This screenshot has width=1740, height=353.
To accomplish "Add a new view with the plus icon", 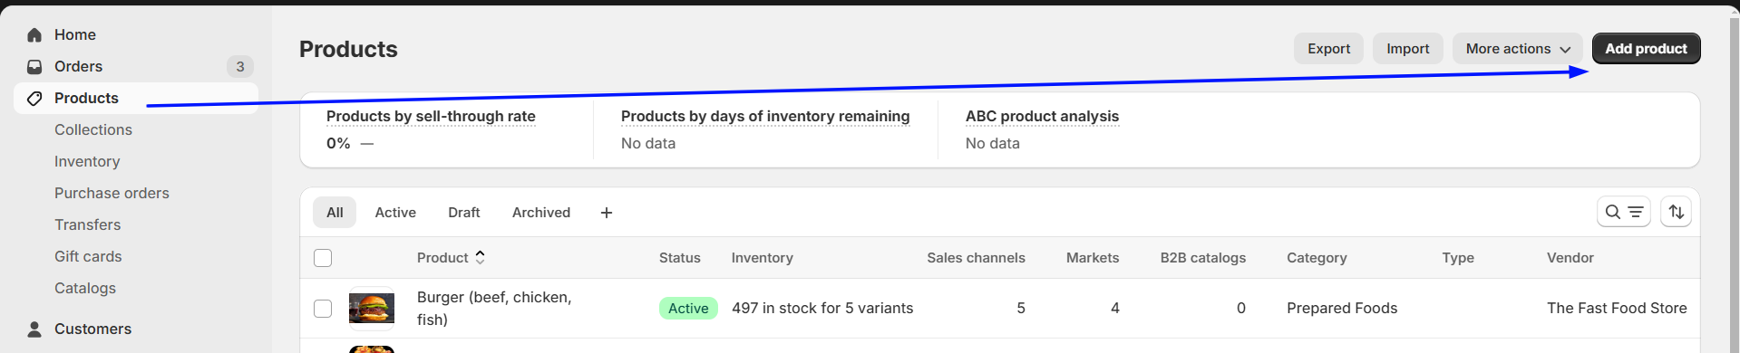I will 607,213.
